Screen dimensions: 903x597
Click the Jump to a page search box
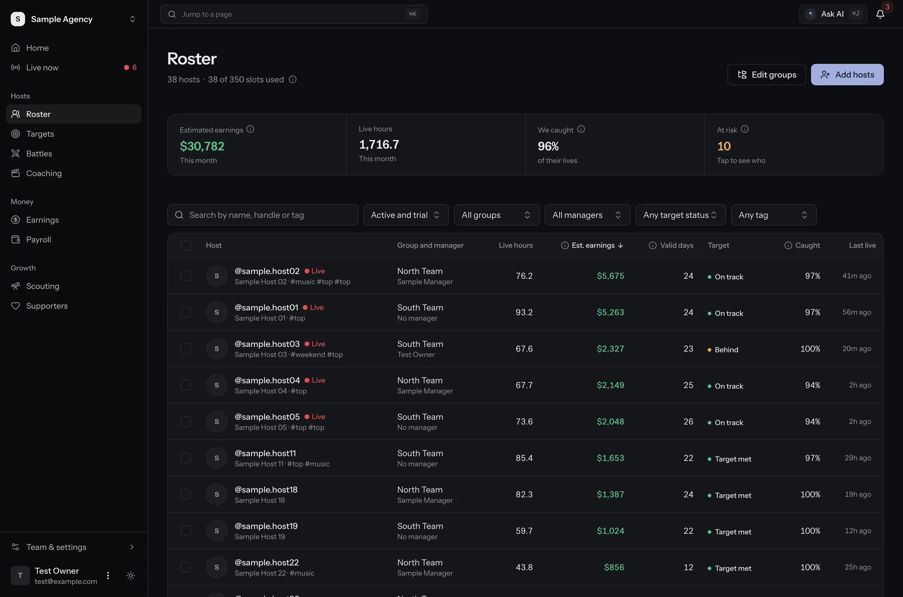point(293,14)
